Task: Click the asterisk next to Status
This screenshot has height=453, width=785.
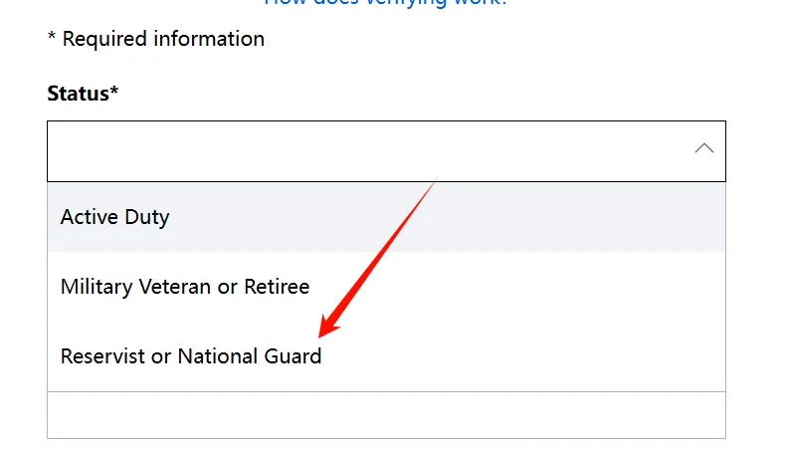Action: pos(114,92)
